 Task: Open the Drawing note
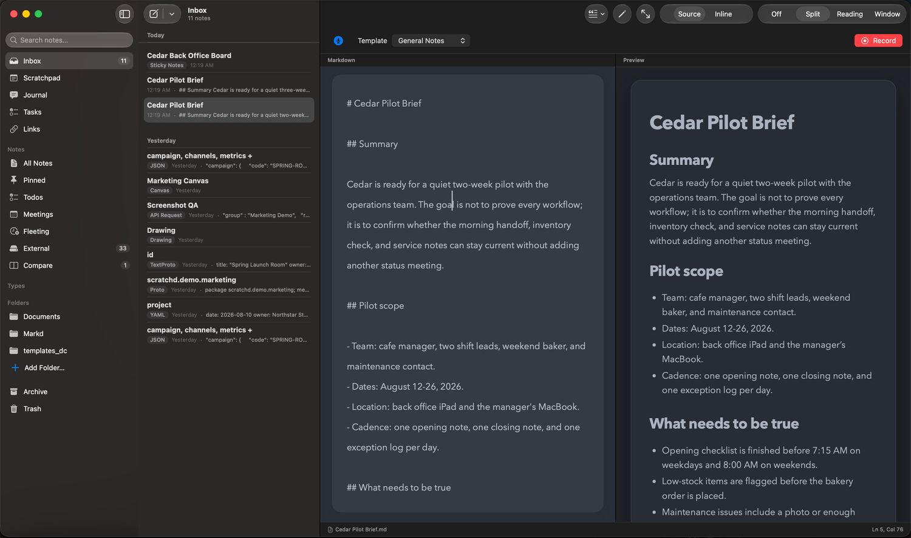[x=229, y=235]
